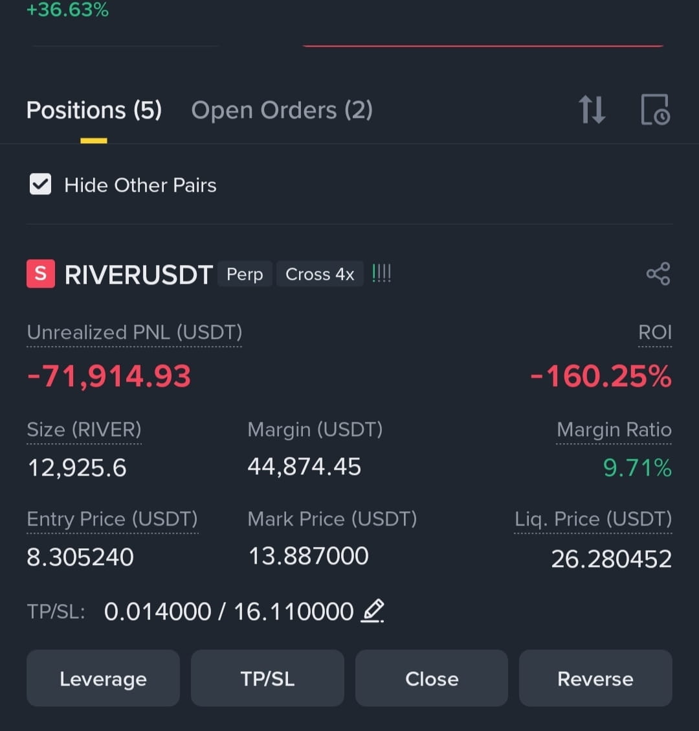The height and width of the screenshot is (731, 699).
Task: Open the Perp contract type selector
Action: pyautogui.click(x=245, y=273)
